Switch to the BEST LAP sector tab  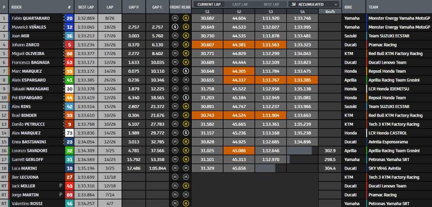(271, 5)
